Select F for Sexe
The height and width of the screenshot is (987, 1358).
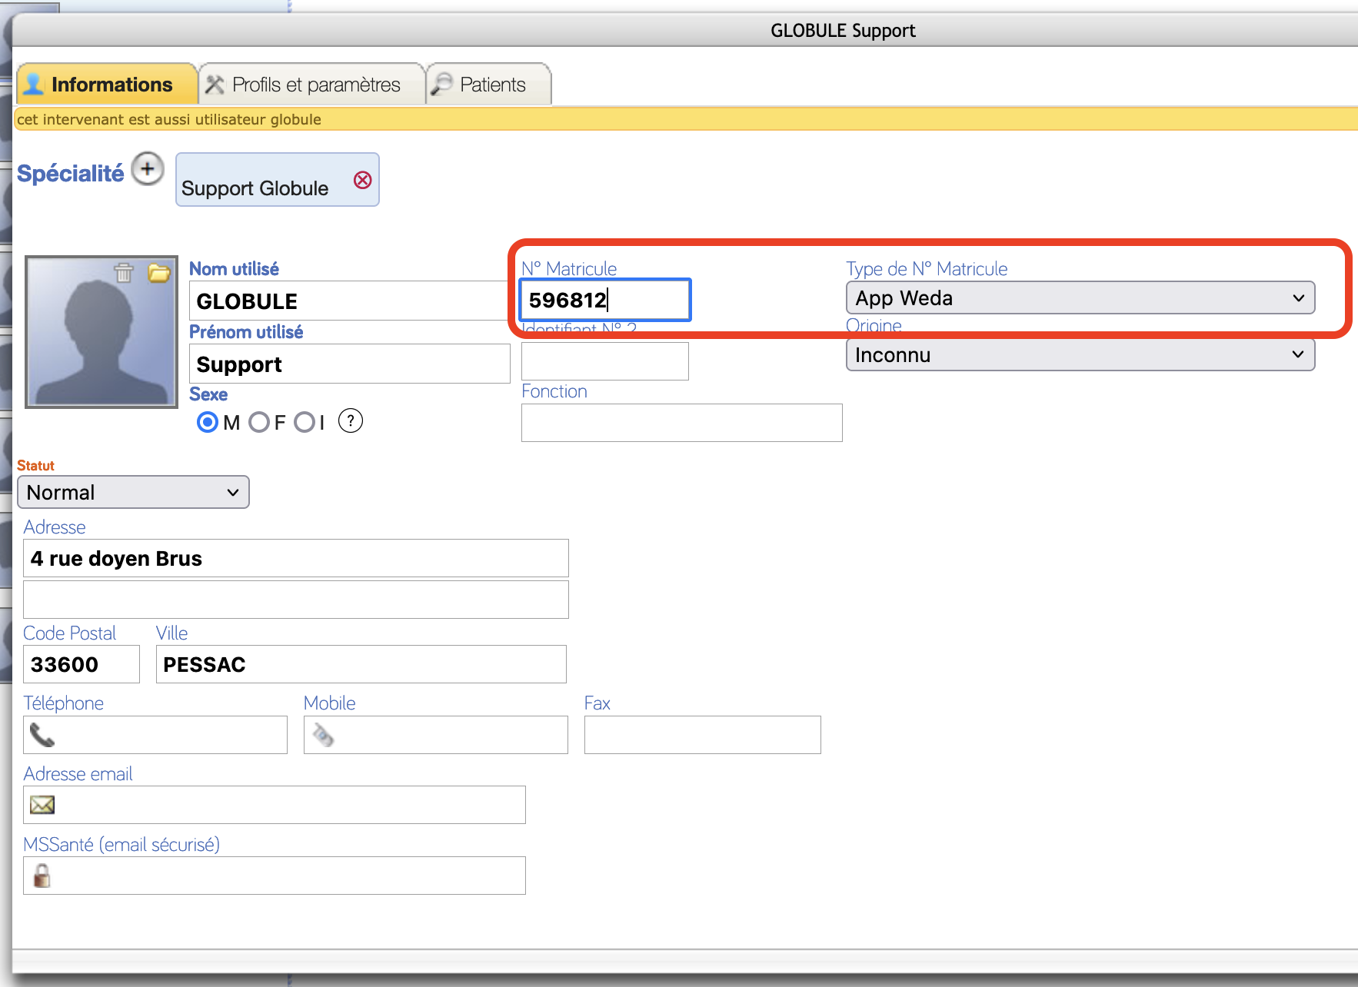259,422
